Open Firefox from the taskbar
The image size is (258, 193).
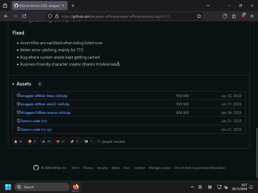click(76, 187)
